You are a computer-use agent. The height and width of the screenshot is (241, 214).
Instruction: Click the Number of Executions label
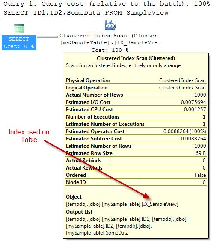tap(93, 117)
